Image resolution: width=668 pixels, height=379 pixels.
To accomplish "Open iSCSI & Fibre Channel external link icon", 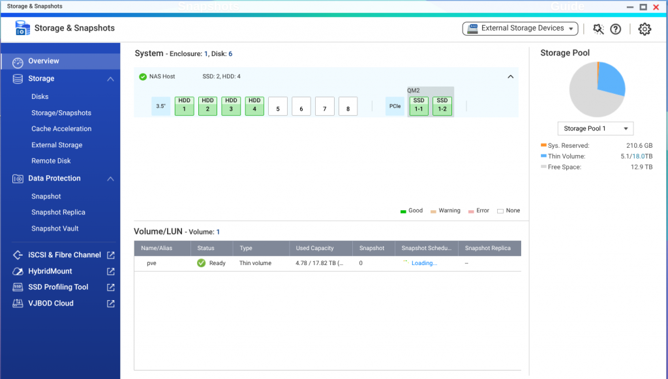I will tap(111, 255).
